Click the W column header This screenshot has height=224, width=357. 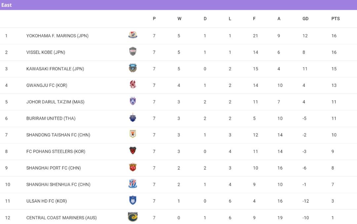(179, 19)
